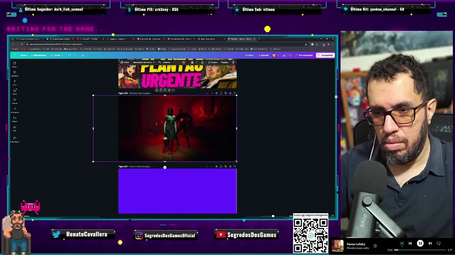Skip to next track in music player
Image resolution: width=455 pixels, height=255 pixels.
tap(430, 243)
